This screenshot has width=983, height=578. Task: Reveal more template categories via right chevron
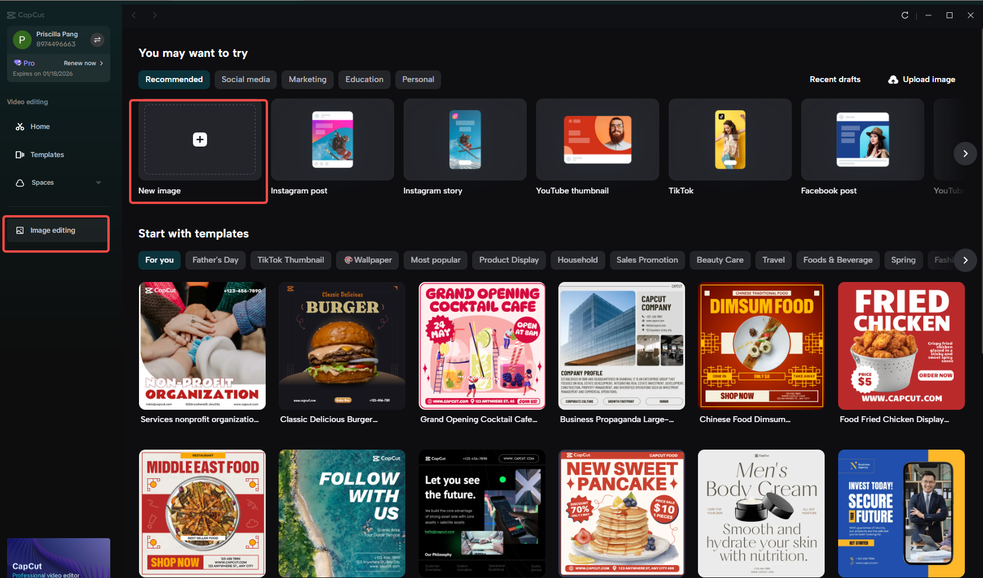[x=965, y=260]
